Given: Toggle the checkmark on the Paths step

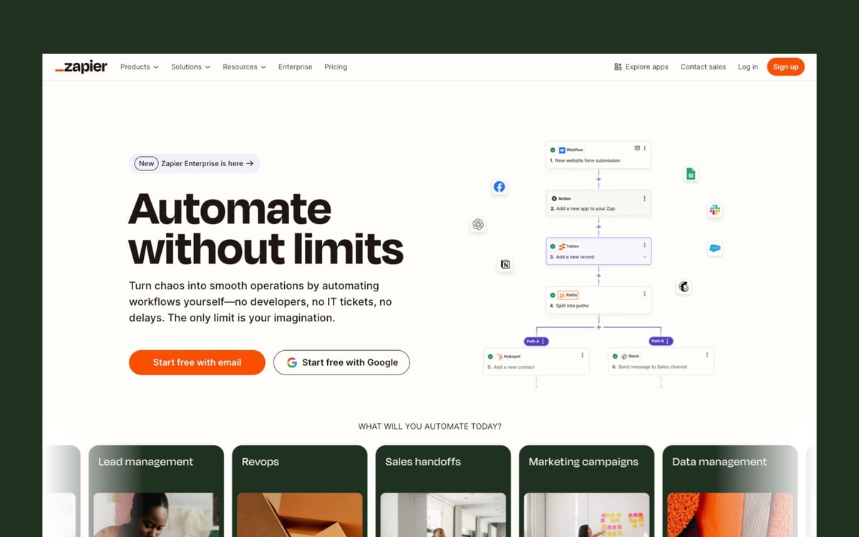Looking at the screenshot, I should 554,294.
